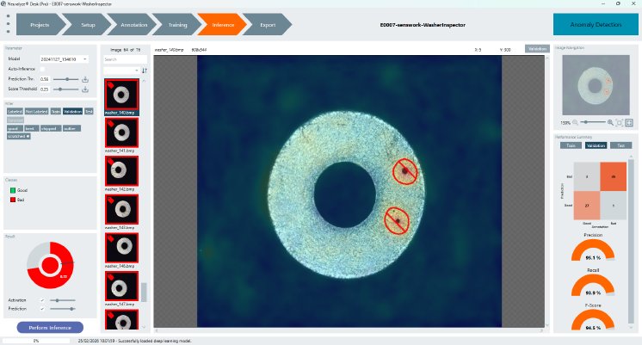Toggle the Test filter chip
Image resolution: width=642 pixels, height=345 pixels.
89,111
